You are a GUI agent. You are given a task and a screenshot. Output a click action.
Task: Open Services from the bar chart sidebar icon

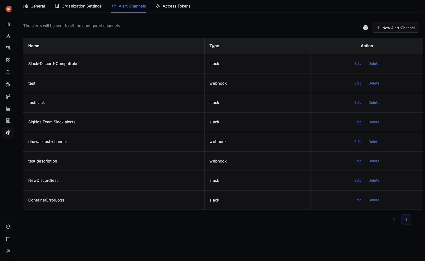[8, 24]
